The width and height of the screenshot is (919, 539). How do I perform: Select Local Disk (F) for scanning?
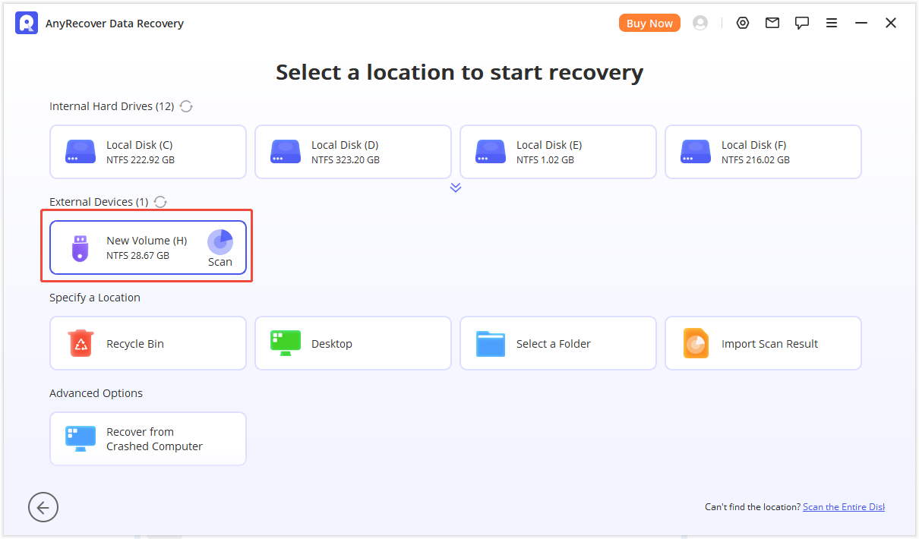click(x=763, y=152)
